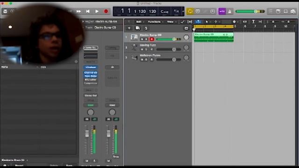Expand the Region inspector disclosure triangle
The width and height of the screenshot is (299, 168).
[83, 21]
